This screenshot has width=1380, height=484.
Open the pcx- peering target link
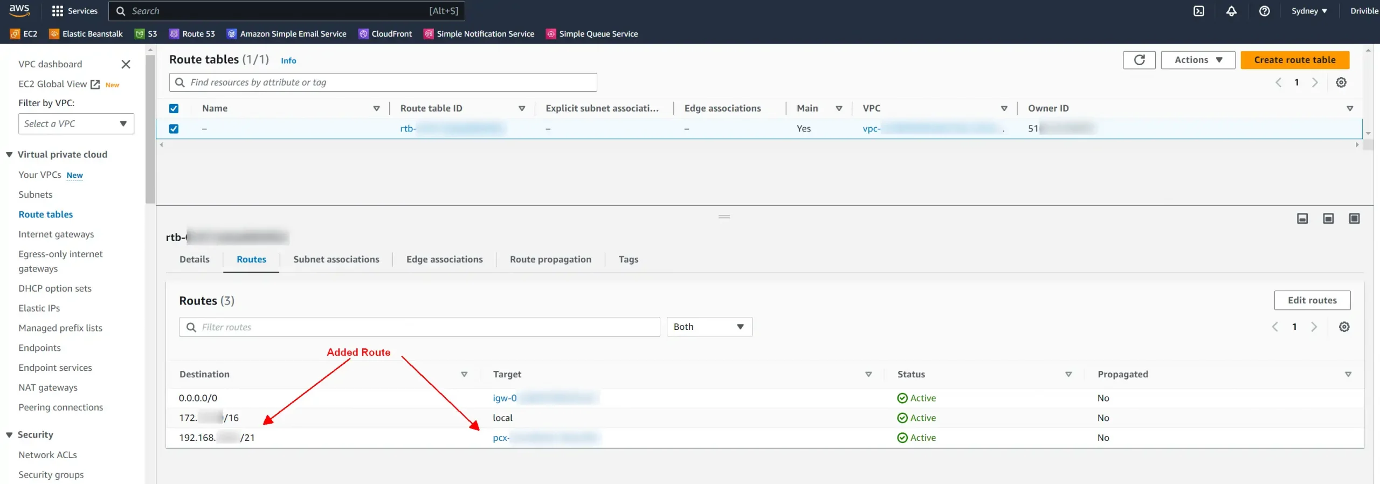pos(546,438)
